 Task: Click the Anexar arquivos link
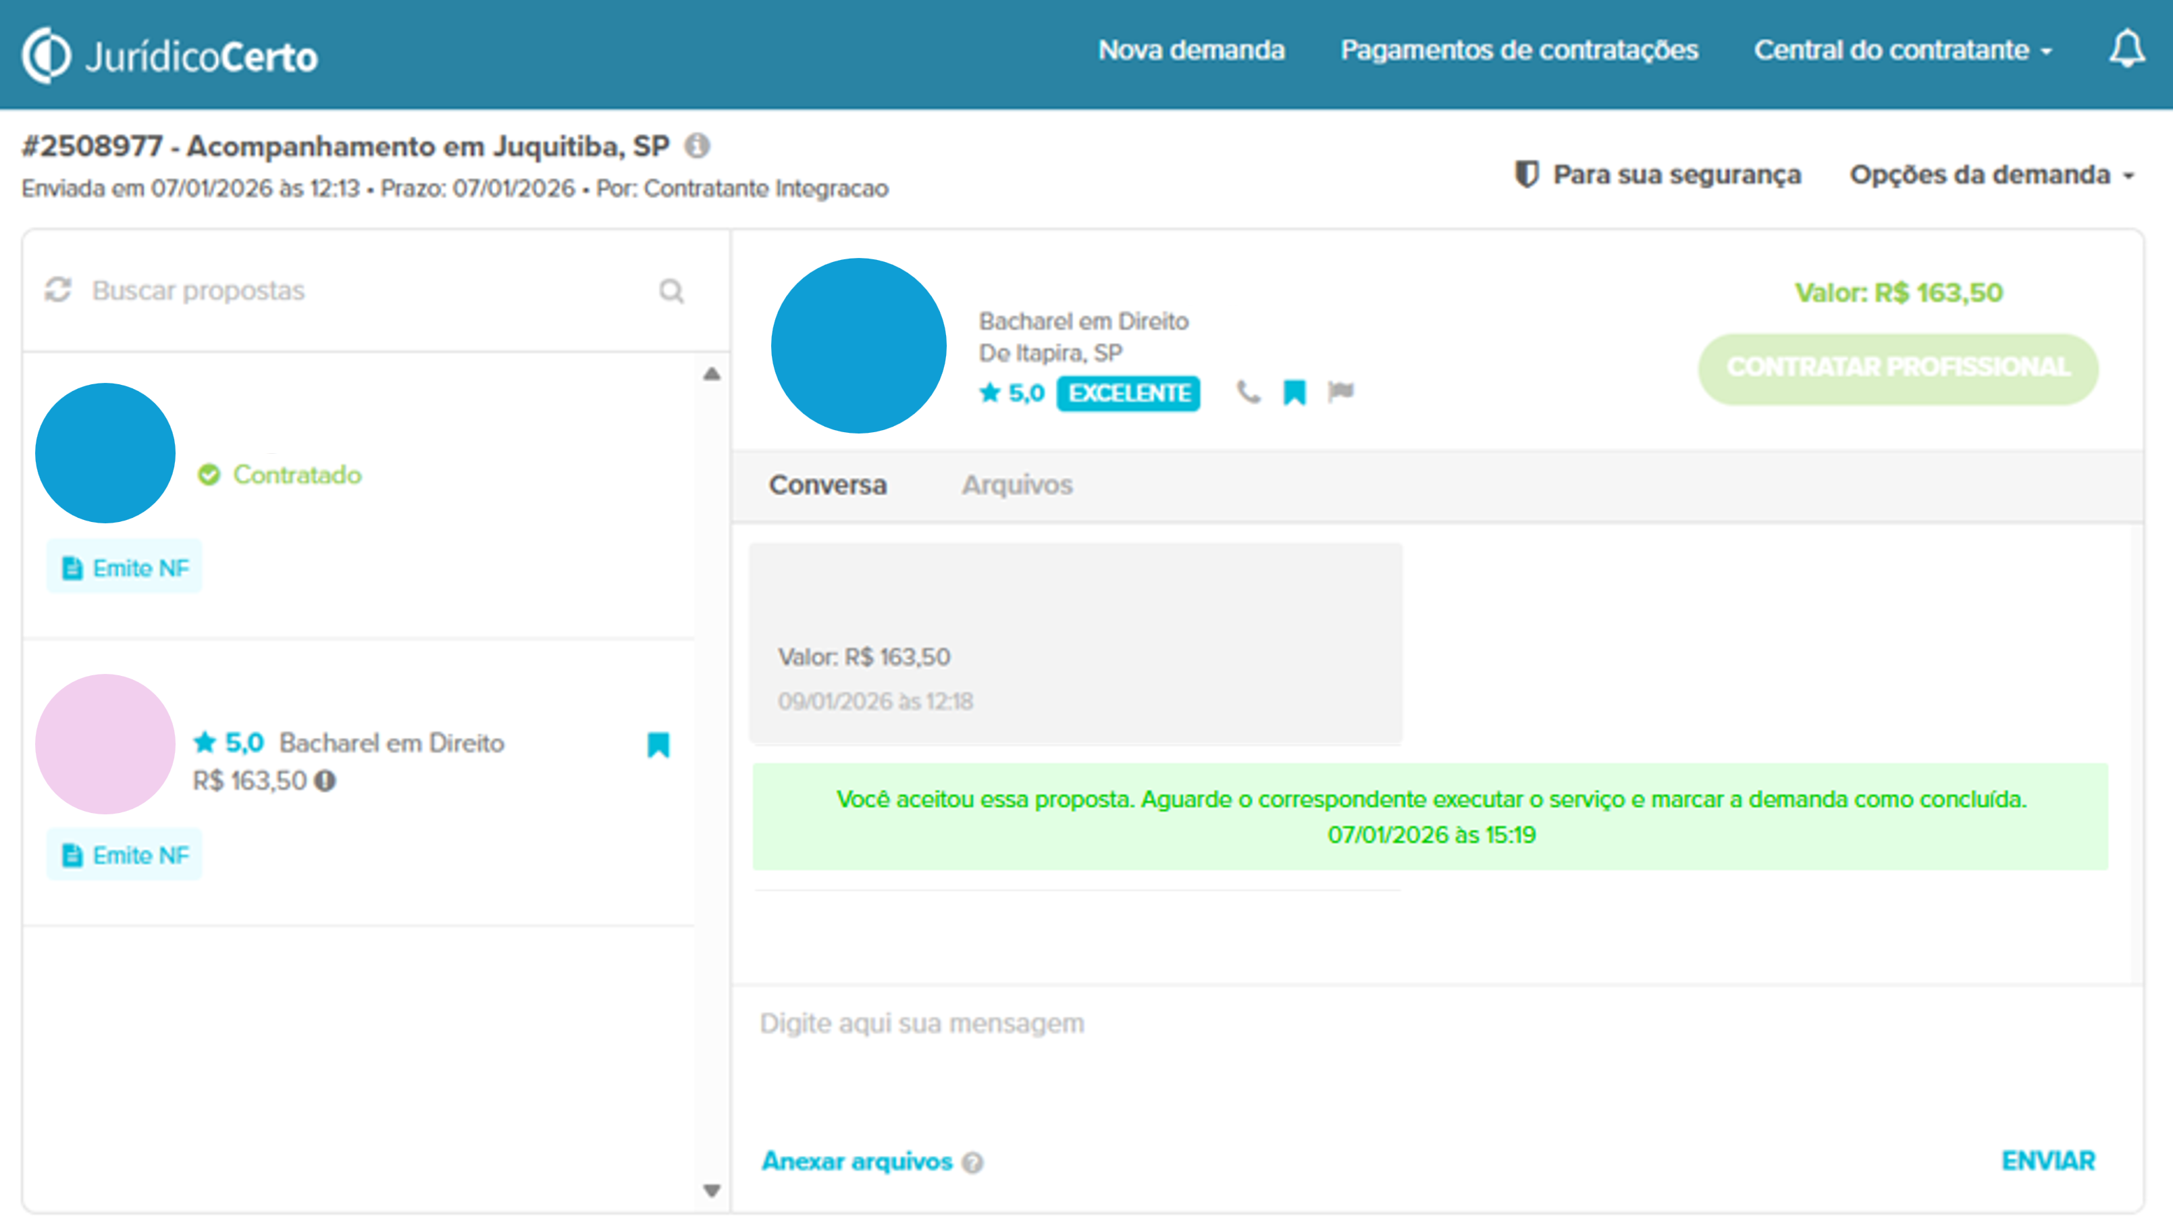856,1161
